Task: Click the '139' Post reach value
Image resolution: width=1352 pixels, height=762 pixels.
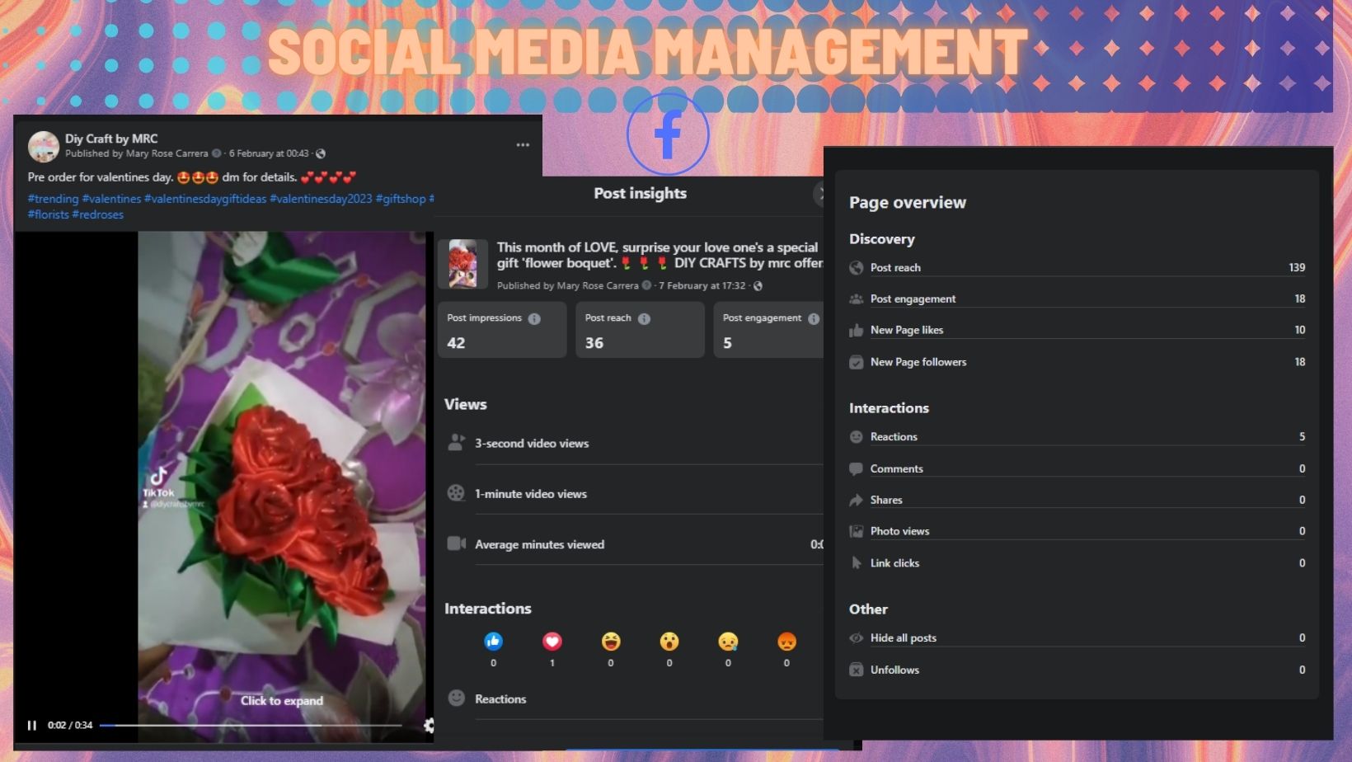Action: 1297,267
